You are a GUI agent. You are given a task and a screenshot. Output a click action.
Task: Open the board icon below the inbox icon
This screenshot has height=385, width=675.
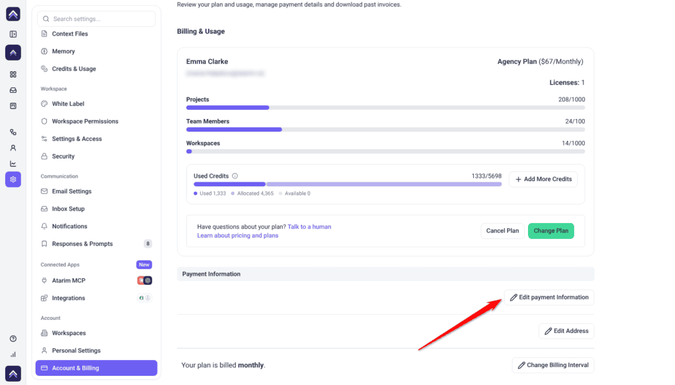(13, 106)
